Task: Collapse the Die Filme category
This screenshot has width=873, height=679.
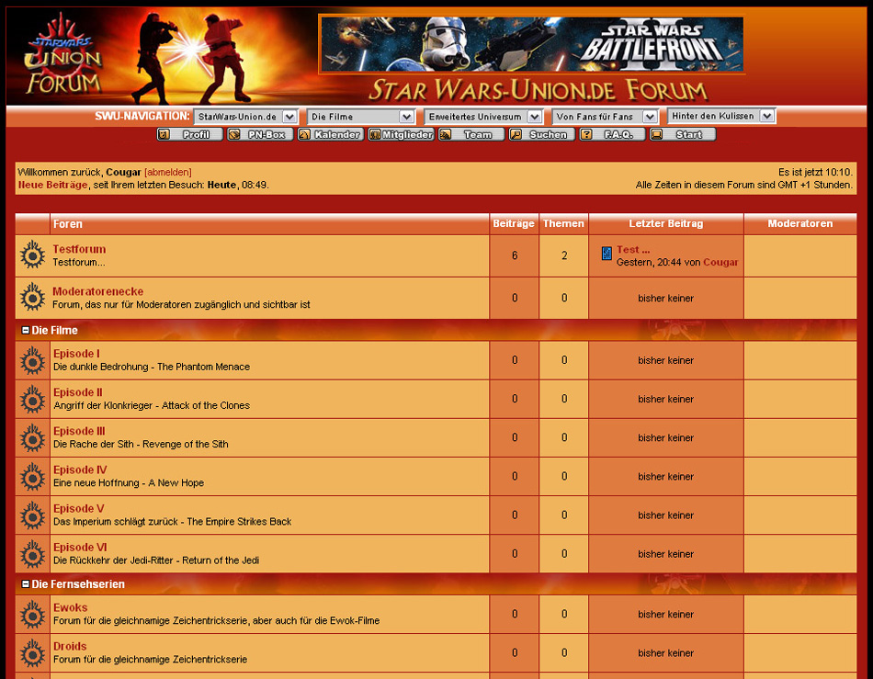Action: (x=25, y=330)
